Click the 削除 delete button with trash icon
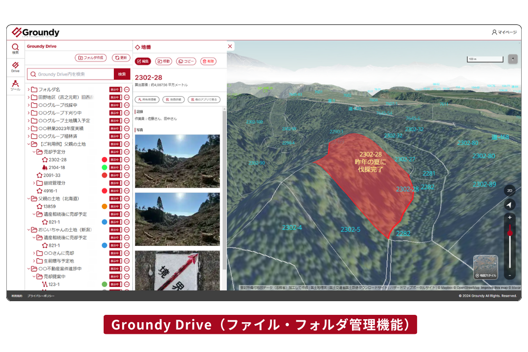This screenshot has width=528, height=352. (208, 61)
